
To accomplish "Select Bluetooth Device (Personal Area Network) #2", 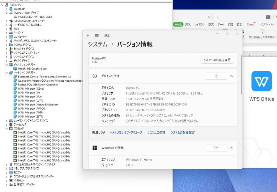I will coord(44,77).
